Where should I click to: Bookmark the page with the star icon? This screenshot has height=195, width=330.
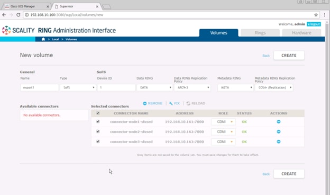tap(316, 15)
